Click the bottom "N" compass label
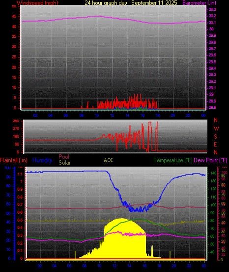229x272 pixels. (x=216, y=152)
